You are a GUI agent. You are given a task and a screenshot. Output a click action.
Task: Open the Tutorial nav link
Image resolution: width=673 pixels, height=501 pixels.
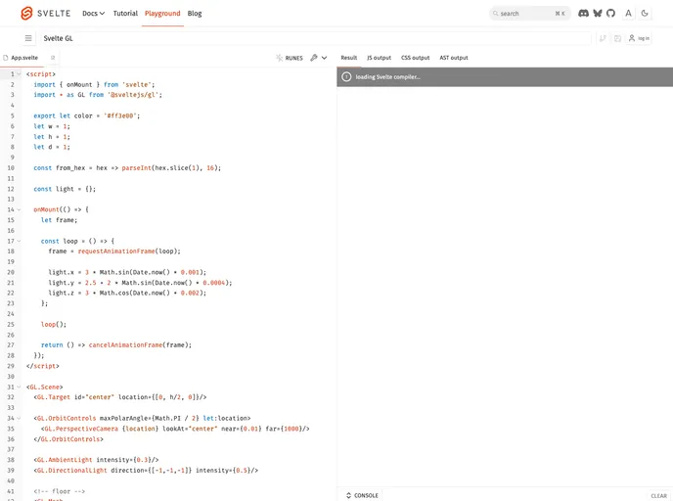(x=125, y=14)
